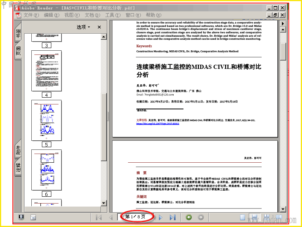Maximize the Adobe Reader window
Screen dimensions: 302x227
click(x=276, y=8)
